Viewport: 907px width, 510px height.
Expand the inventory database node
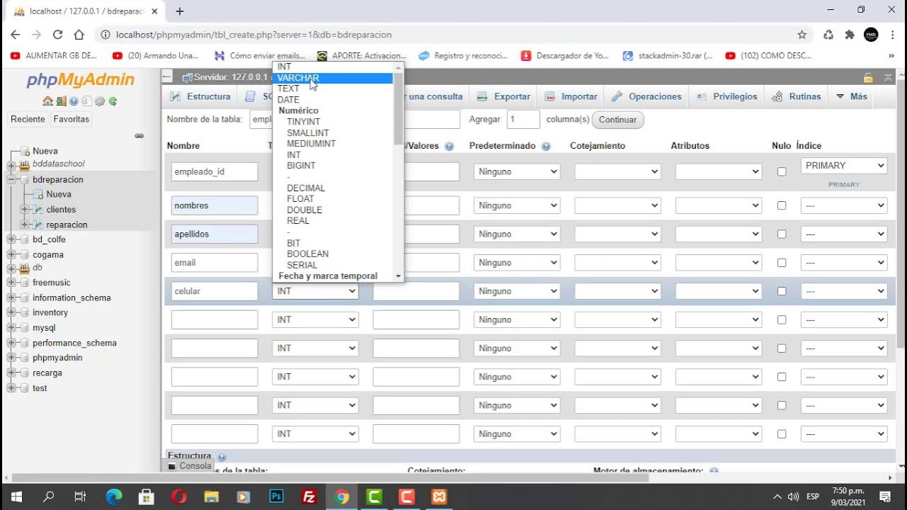click(x=11, y=312)
